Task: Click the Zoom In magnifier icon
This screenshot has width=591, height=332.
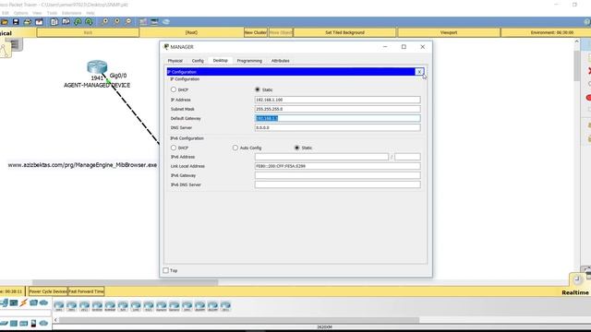Action: pos(104,22)
